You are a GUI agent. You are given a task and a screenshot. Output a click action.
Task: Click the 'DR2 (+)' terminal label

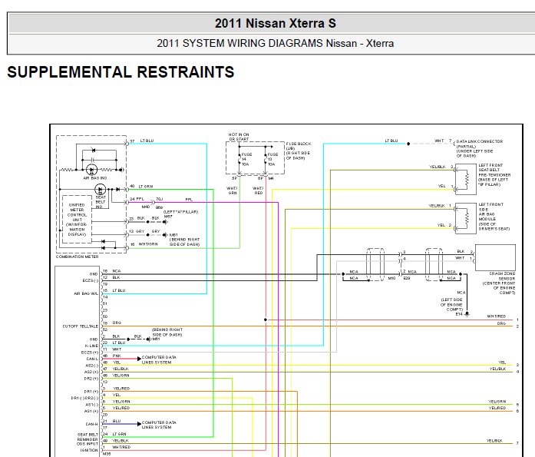pyautogui.click(x=91, y=379)
